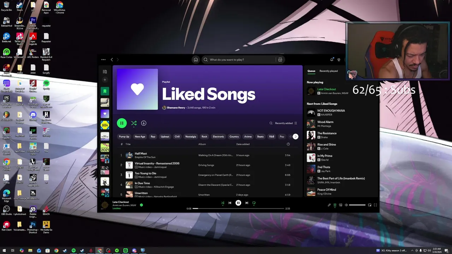Viewport: 452px width, 254px height.
Task: Download the Liked Songs playlist
Action: (x=144, y=123)
